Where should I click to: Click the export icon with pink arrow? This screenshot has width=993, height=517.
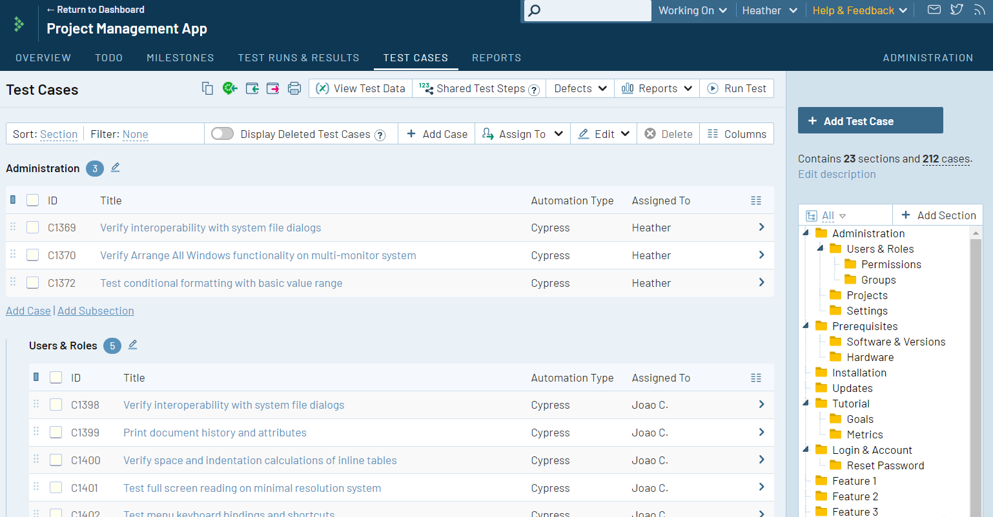(x=273, y=88)
